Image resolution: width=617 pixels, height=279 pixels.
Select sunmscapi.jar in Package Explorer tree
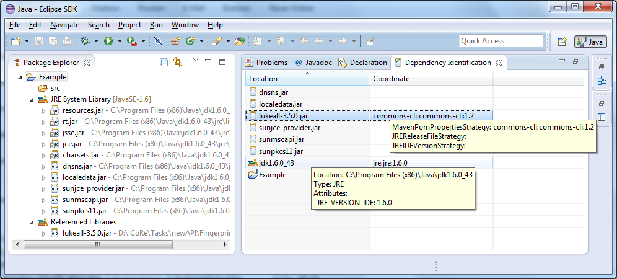[x=85, y=200]
